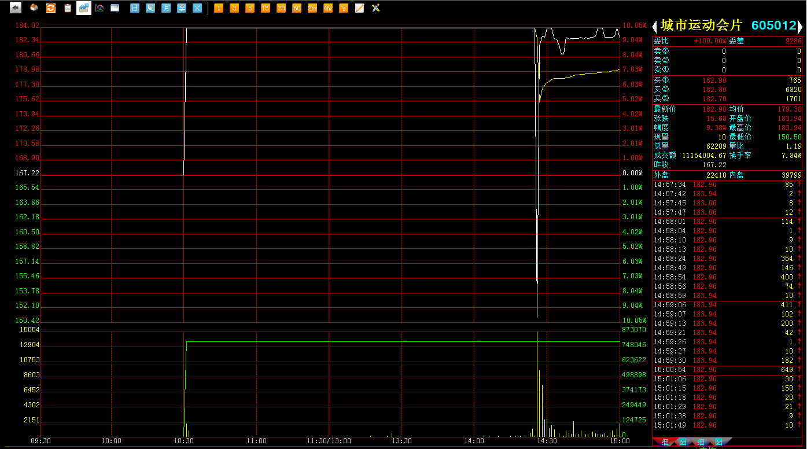Click the 184.02 price axis label
Image resolution: width=807 pixels, height=449 pixels.
pos(28,25)
